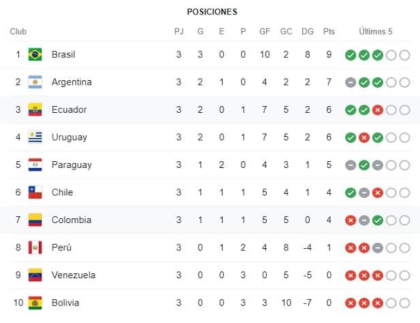
Task: Click the Ecuador flag icon
Action: (x=35, y=109)
